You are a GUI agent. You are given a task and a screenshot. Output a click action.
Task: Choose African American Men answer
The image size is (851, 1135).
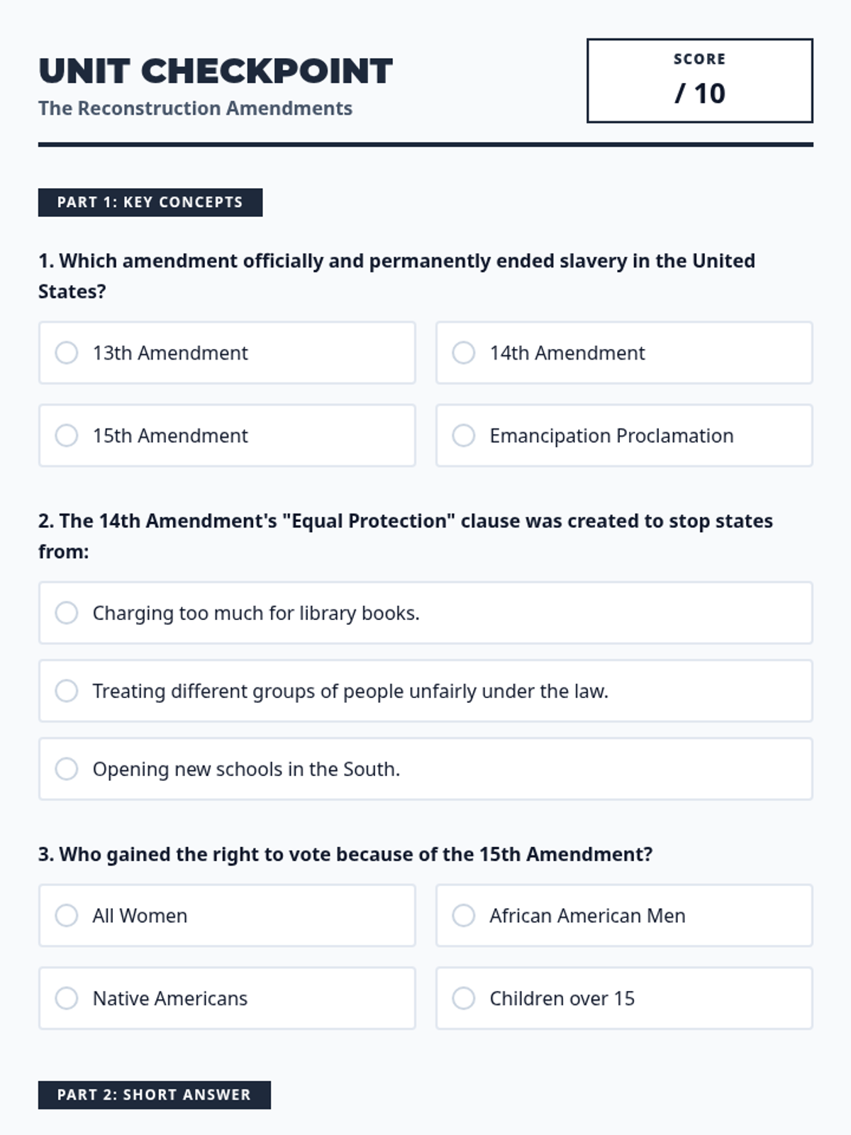pyautogui.click(x=464, y=916)
